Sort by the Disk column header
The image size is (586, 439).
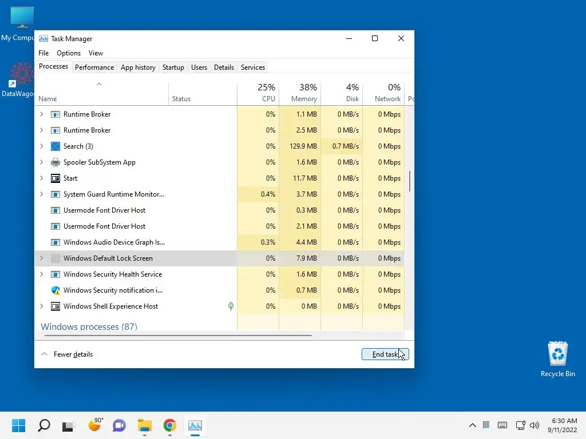[x=342, y=93]
